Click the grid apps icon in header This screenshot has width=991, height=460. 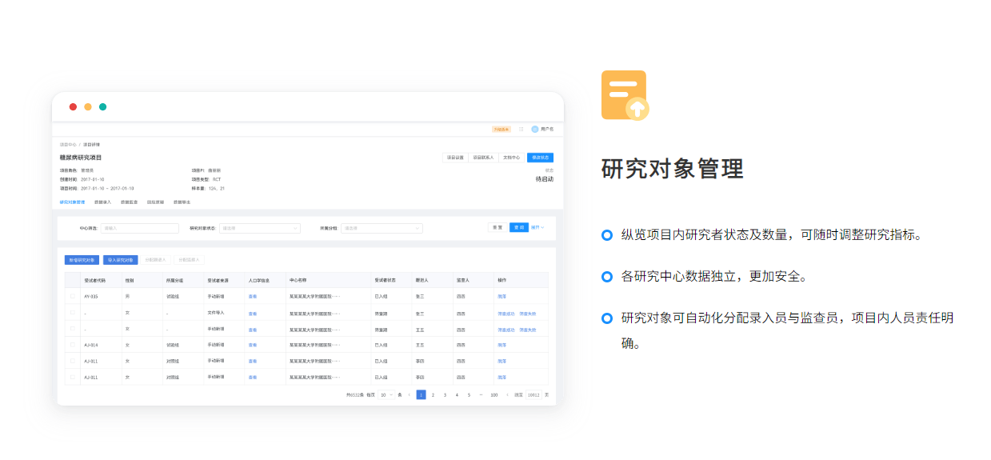pyautogui.click(x=521, y=129)
